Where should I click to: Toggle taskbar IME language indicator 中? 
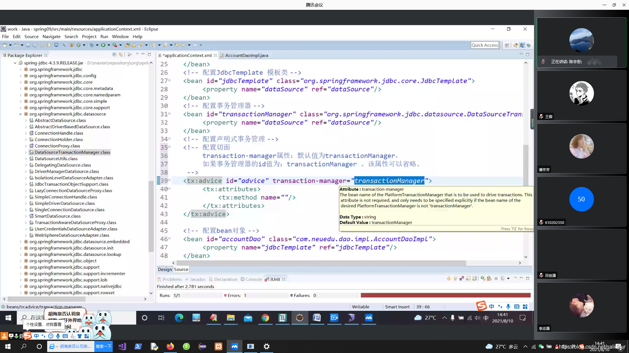[x=486, y=318]
